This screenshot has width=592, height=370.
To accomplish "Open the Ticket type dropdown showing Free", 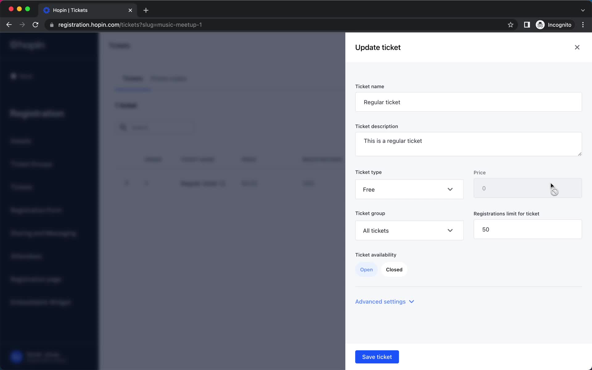I will 409,189.
